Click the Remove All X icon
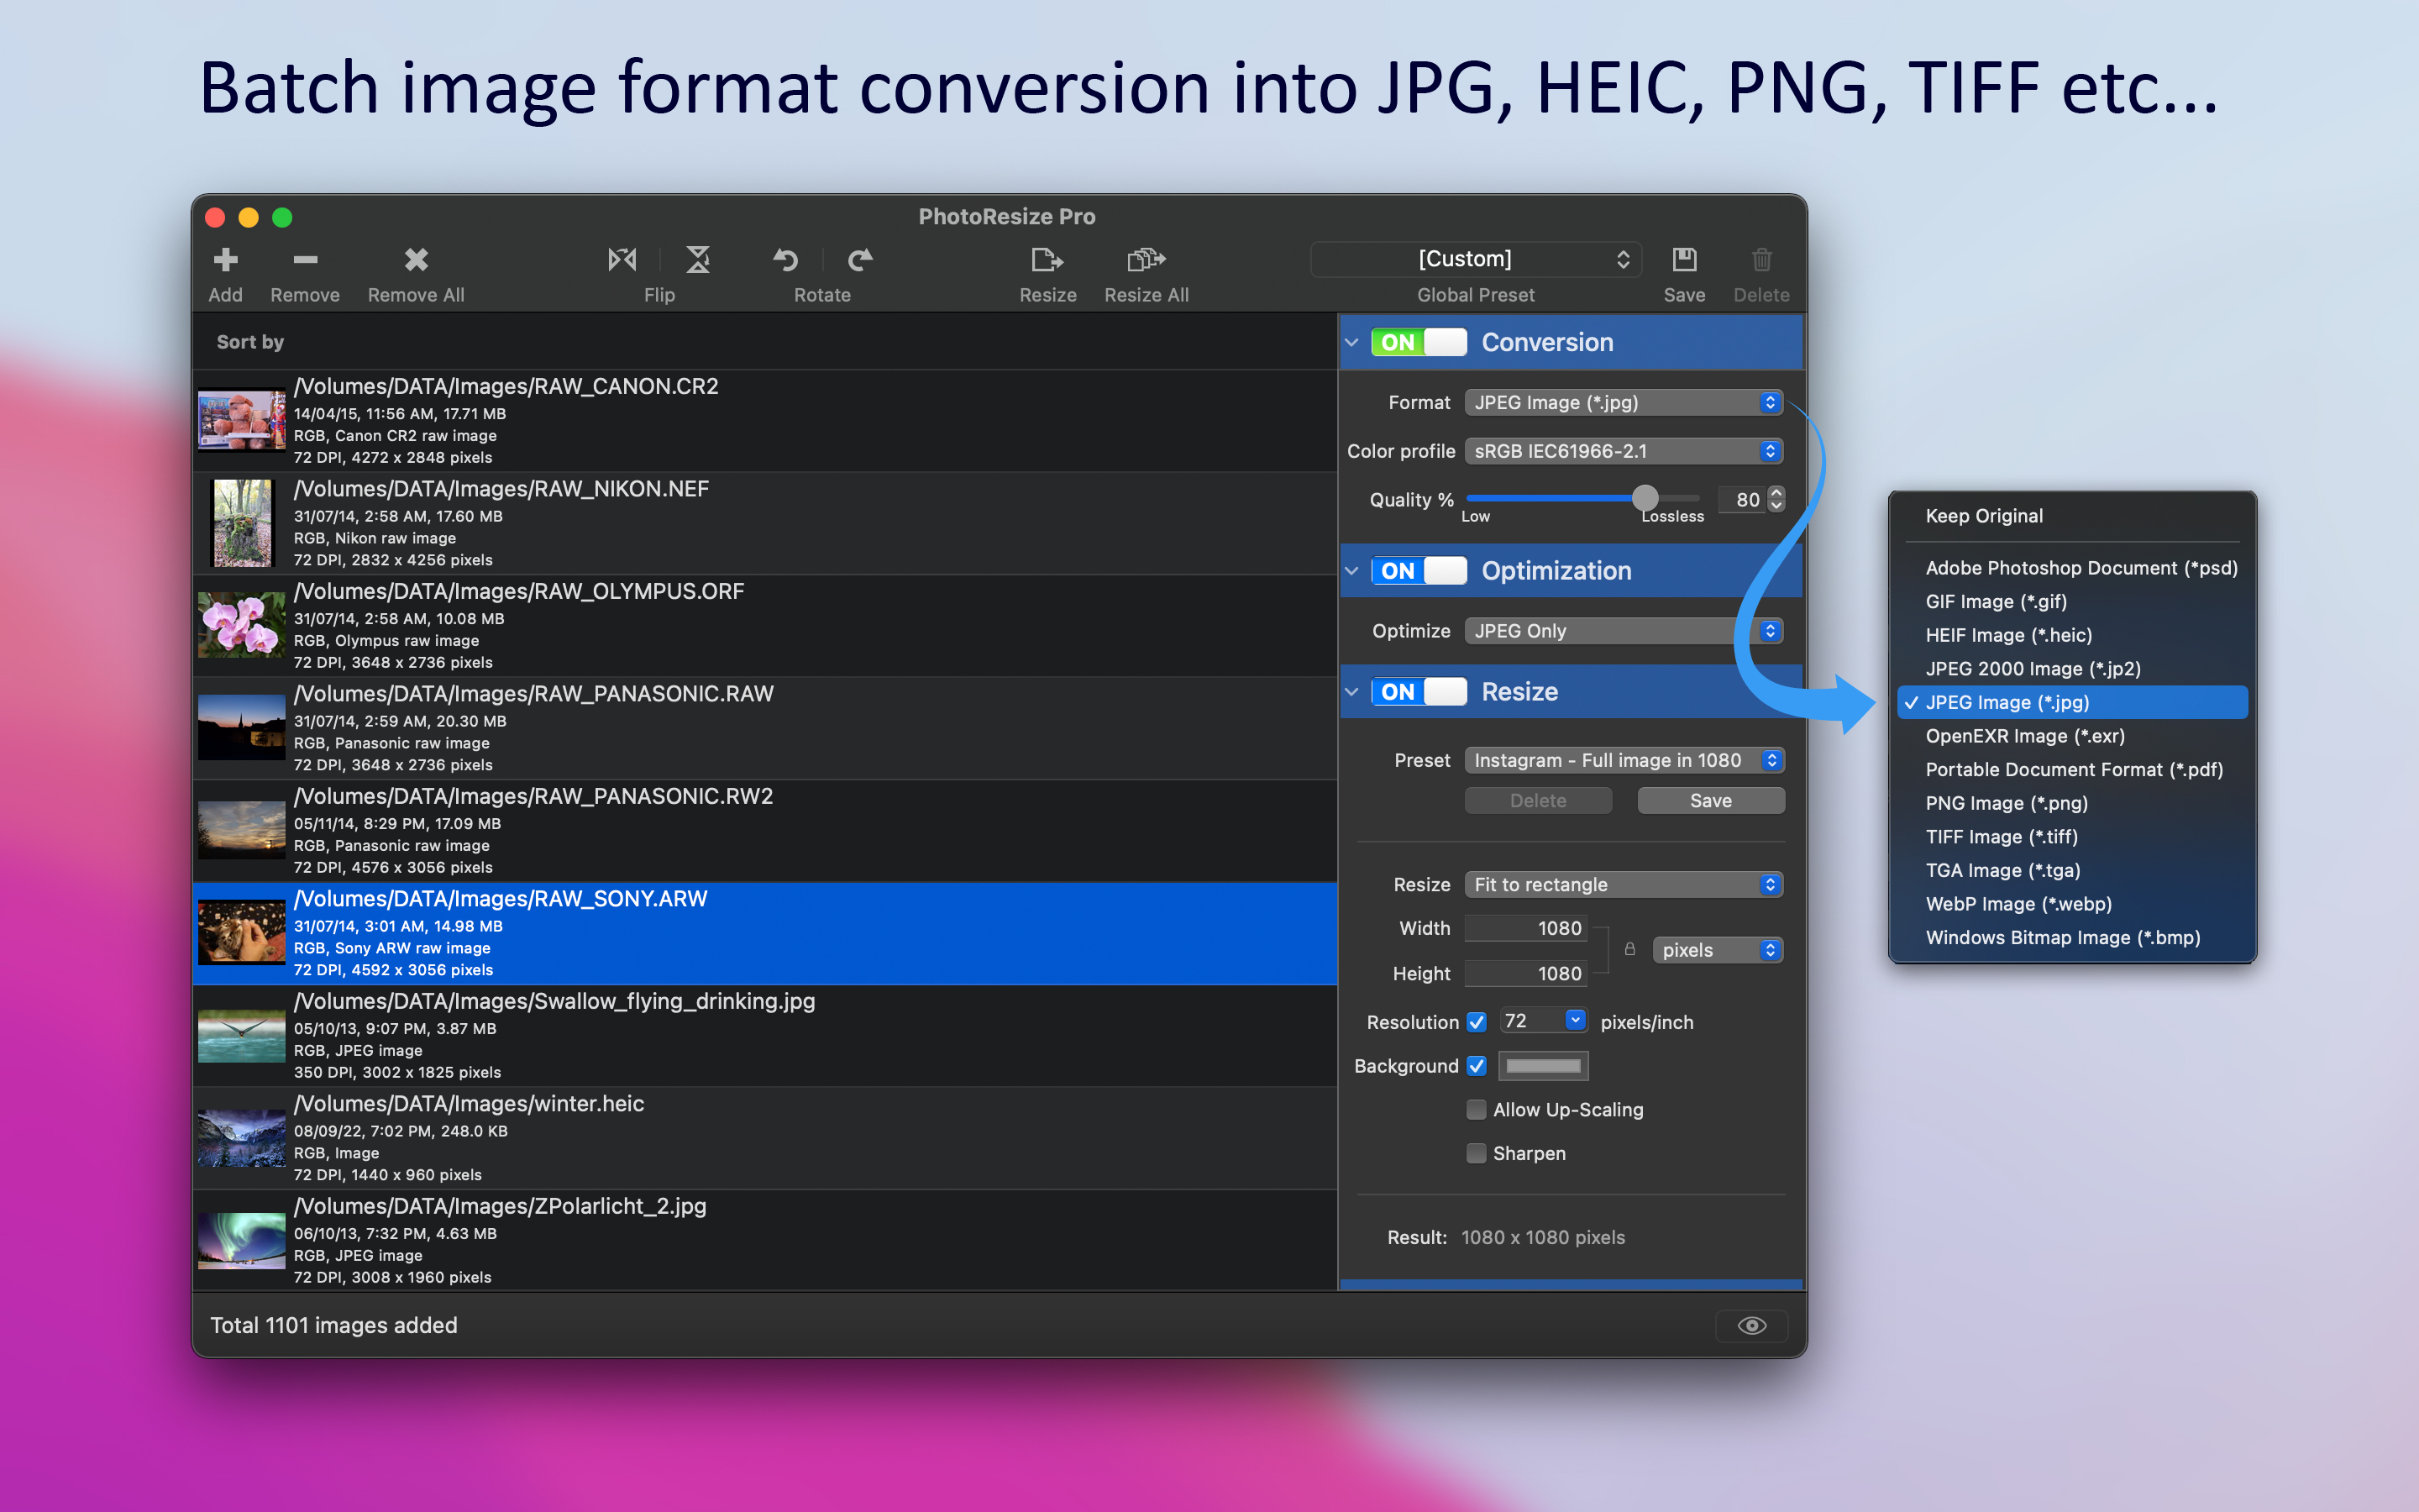 click(x=416, y=260)
